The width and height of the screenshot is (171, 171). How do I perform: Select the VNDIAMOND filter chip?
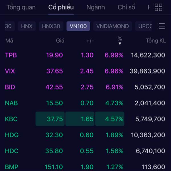click(113, 26)
